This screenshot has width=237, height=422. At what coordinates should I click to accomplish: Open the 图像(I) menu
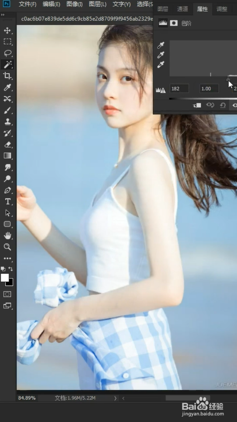[x=74, y=4]
